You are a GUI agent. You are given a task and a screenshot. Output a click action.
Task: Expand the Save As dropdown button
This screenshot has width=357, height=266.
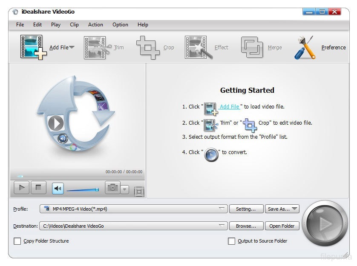(x=294, y=209)
